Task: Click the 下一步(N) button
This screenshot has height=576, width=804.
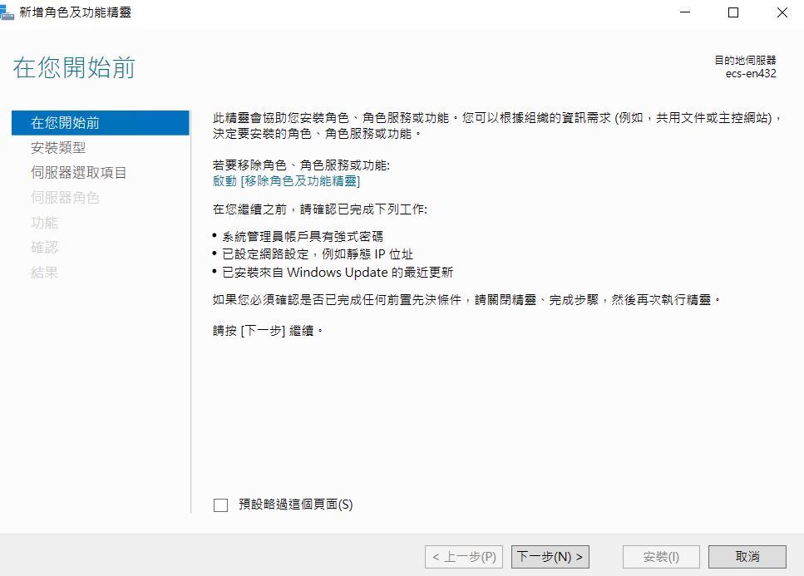Action: point(550,557)
